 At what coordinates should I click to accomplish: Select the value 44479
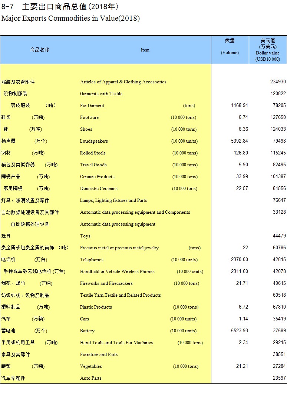[279, 236]
